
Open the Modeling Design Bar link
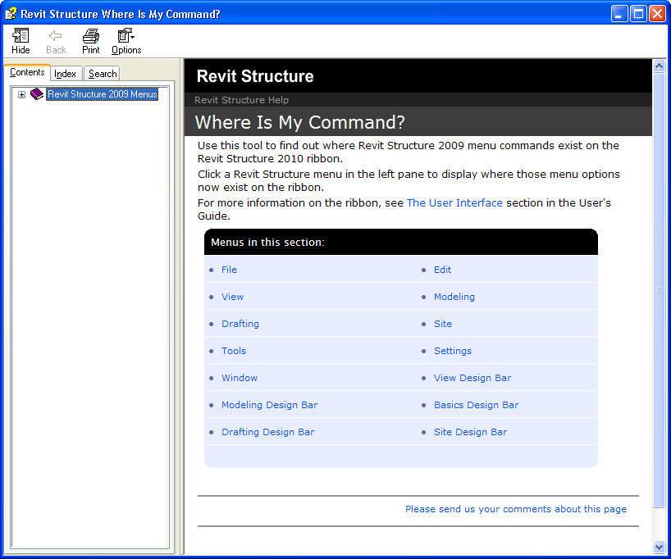(x=269, y=405)
